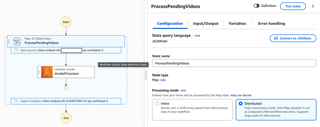Click drag handle on InvokeProcessor state
The image size is (320, 127).
click(39, 72)
